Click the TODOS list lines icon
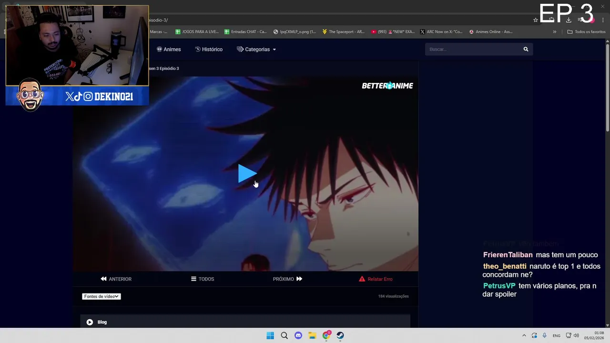The image size is (610, 343). coord(193,279)
